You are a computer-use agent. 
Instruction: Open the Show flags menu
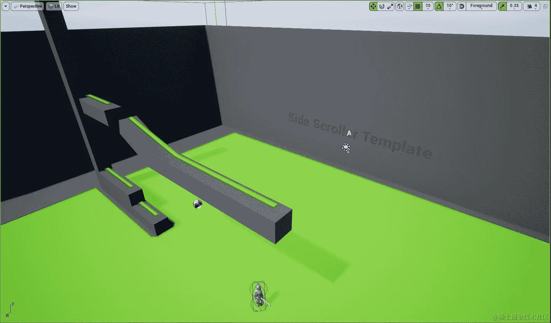pos(71,6)
